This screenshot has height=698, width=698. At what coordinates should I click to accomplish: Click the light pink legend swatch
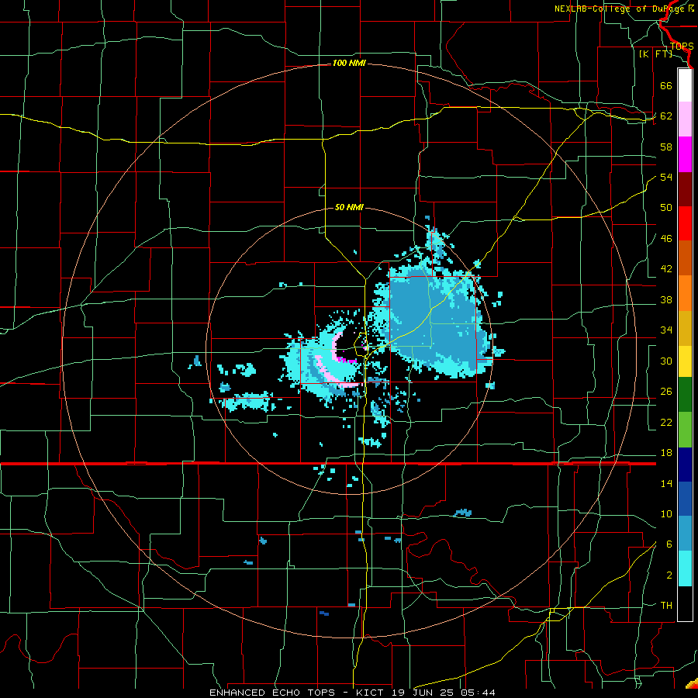[x=685, y=119]
